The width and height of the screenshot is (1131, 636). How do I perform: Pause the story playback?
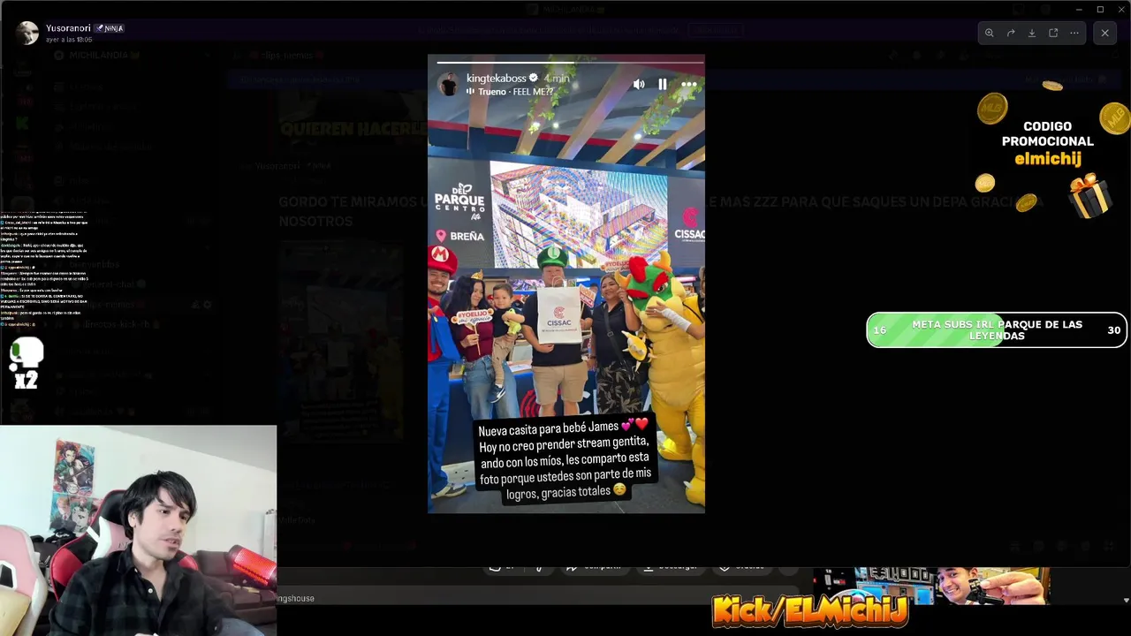click(x=663, y=84)
